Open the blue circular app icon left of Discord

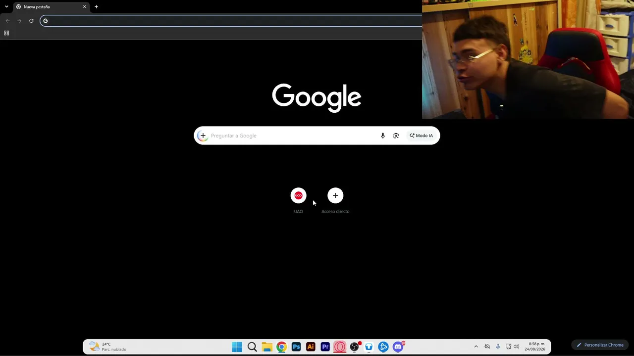pyautogui.click(x=383, y=347)
